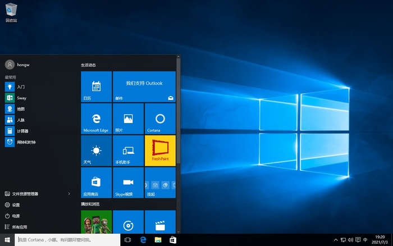Open the 日历 Calendar tile
This screenshot has height=246, width=393.
pyautogui.click(x=96, y=86)
